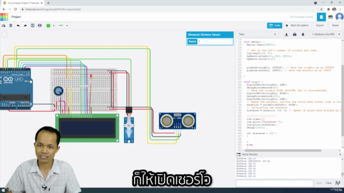Click the serial monitor Send button
The image size is (344, 193).
point(319,183)
